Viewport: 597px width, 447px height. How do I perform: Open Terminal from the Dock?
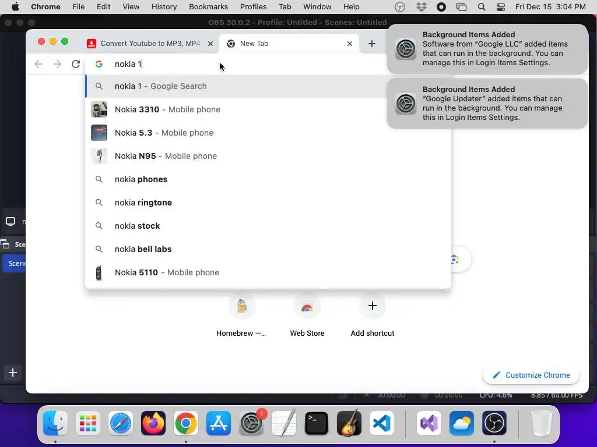317,423
